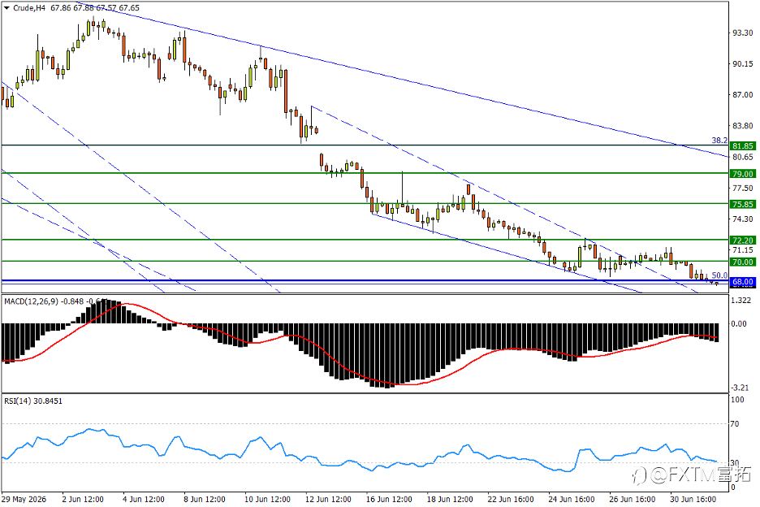The image size is (760, 507).
Task: Select the 18 Jun 12:00 time label
Action: coord(450,499)
